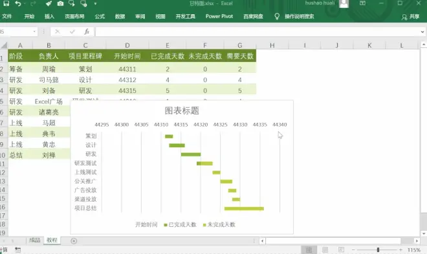Click the insert function fx icon
Screen dimensions: 427x254
click(87, 32)
